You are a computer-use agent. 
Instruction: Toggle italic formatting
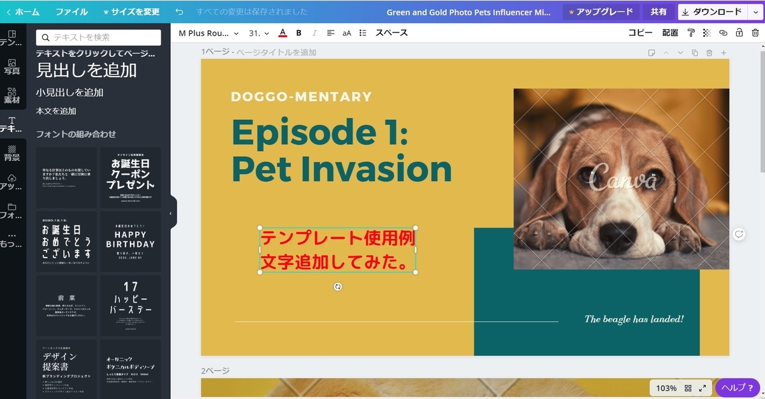coord(314,33)
